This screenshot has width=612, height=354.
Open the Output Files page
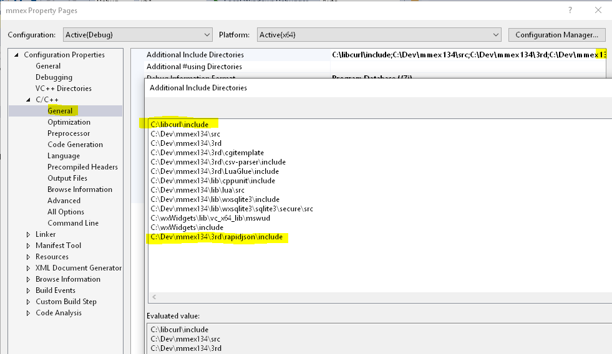tap(67, 178)
